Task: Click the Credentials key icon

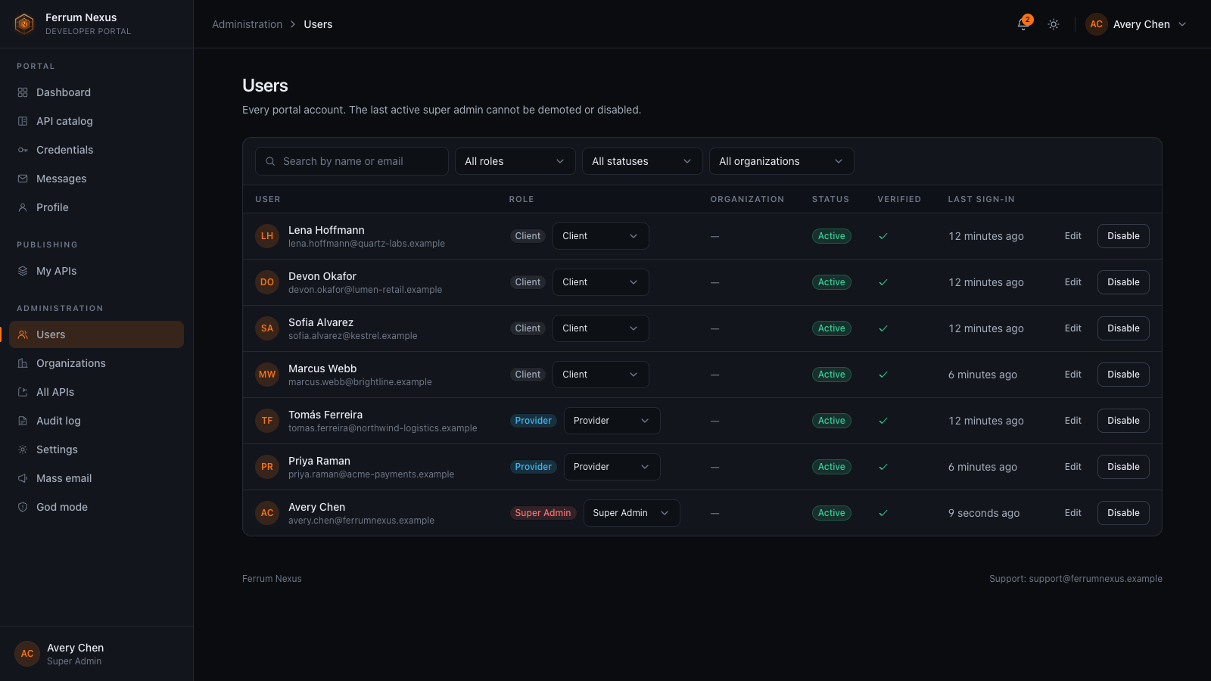Action: click(x=23, y=150)
